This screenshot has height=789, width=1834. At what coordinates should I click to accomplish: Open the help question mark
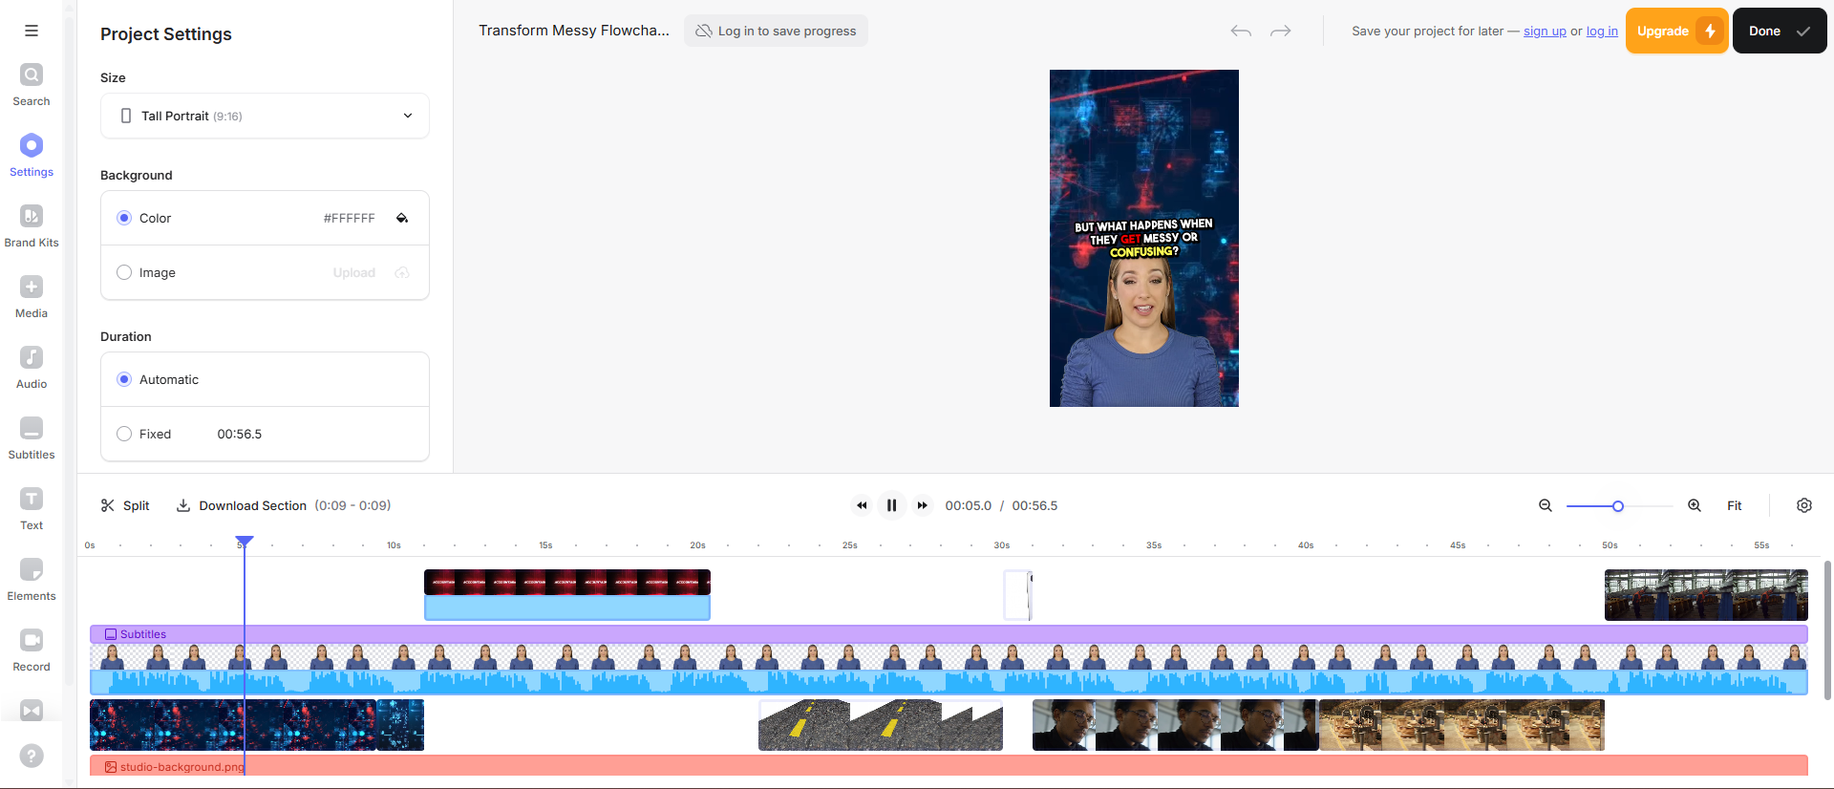32,756
